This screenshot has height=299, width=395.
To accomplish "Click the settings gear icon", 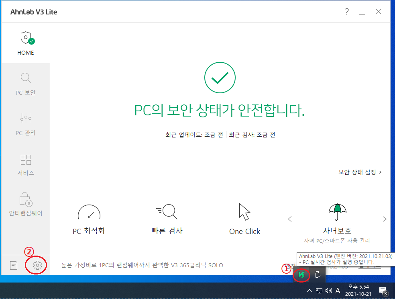I will pyautogui.click(x=37, y=265).
